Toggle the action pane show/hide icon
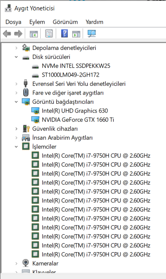 click(76, 34)
